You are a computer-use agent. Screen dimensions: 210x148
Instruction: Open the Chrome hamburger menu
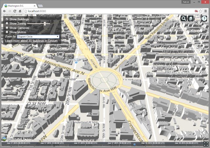206,11
